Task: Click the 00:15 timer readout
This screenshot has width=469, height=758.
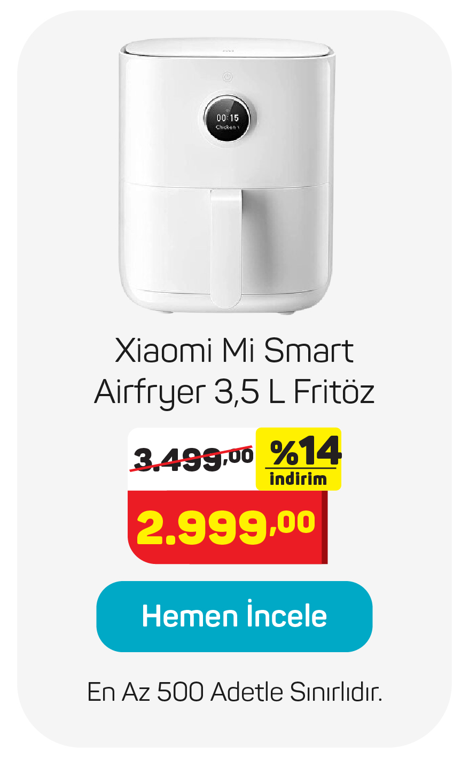Action: [228, 118]
